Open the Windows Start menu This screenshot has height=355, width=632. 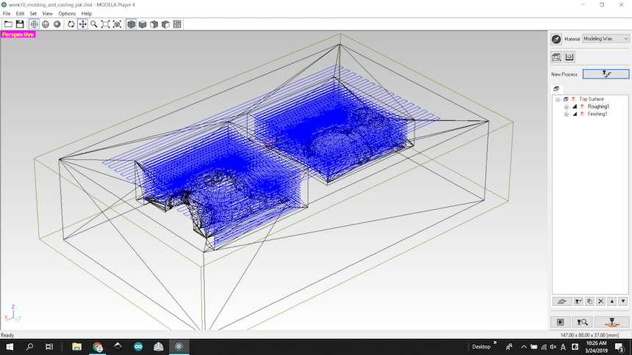pyautogui.click(x=10, y=346)
